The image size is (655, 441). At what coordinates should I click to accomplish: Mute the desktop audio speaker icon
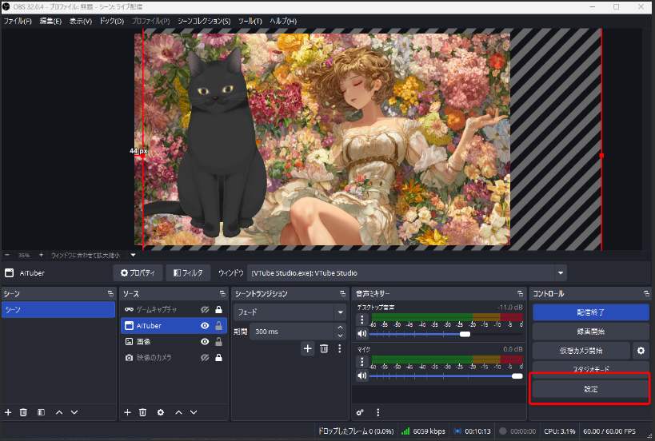(361, 334)
